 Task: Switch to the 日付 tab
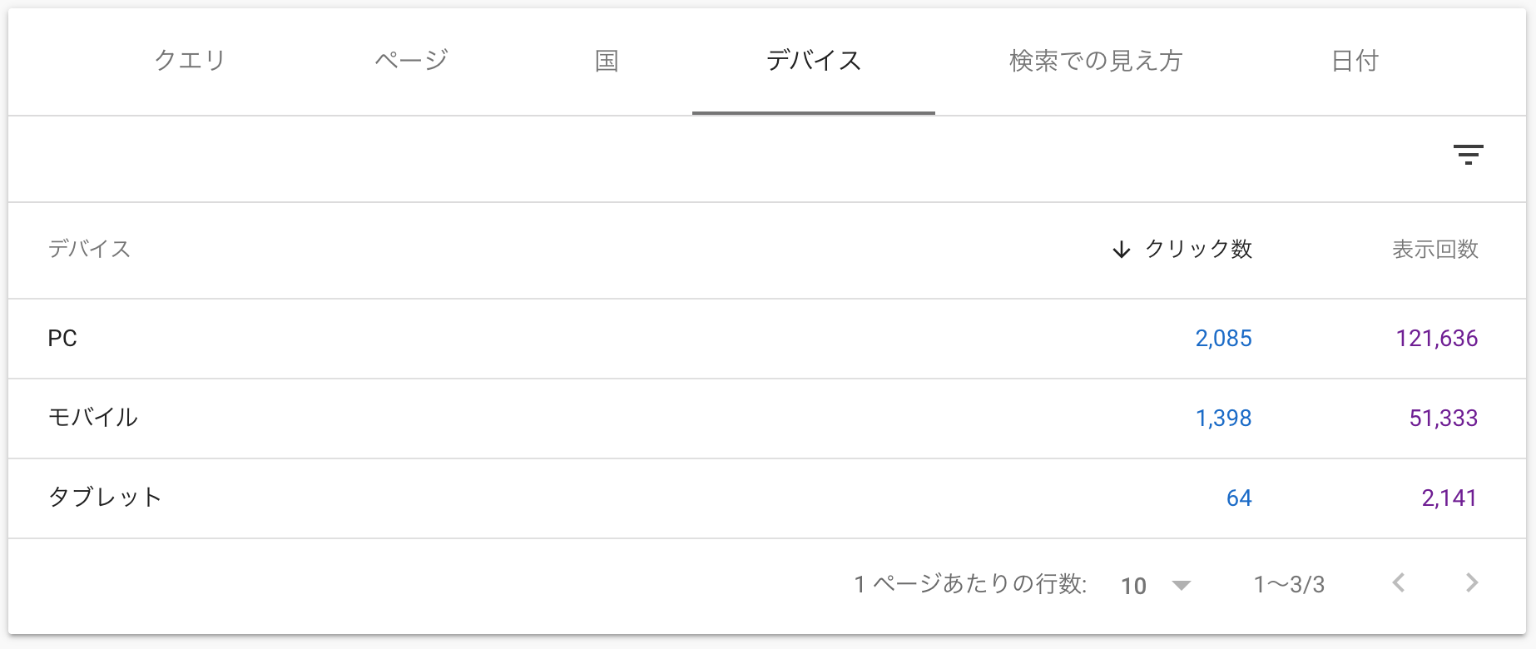click(x=1355, y=61)
